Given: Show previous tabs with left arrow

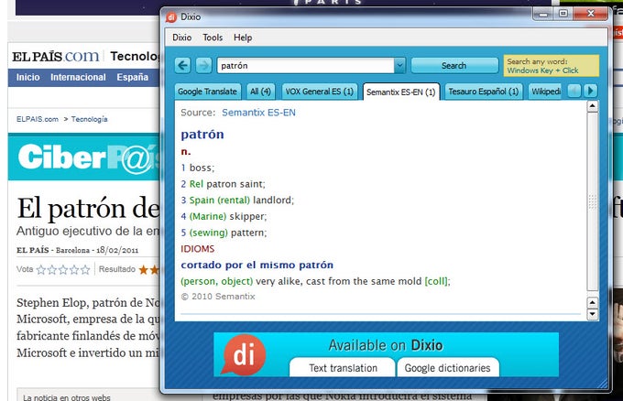Looking at the screenshot, I should (574, 92).
